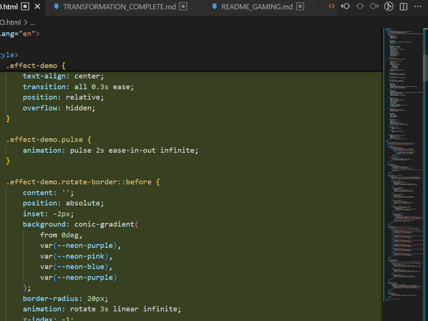
Task: Click the var(--neon-blue), line
Action: tap(76, 267)
